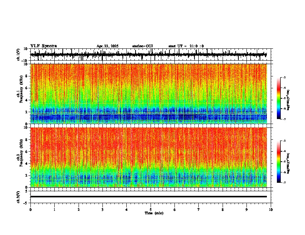Screen dimensions: 305x235
Task: Click the "station=OUJ" header label
Action: coord(142,46)
